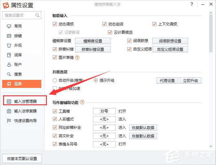The image size is (216, 165).
Task: Click the scrollbar up arrow
Action: click(x=211, y=12)
